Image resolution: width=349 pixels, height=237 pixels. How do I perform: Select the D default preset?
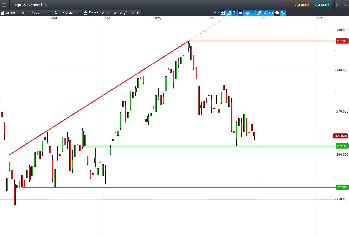pos(103,13)
